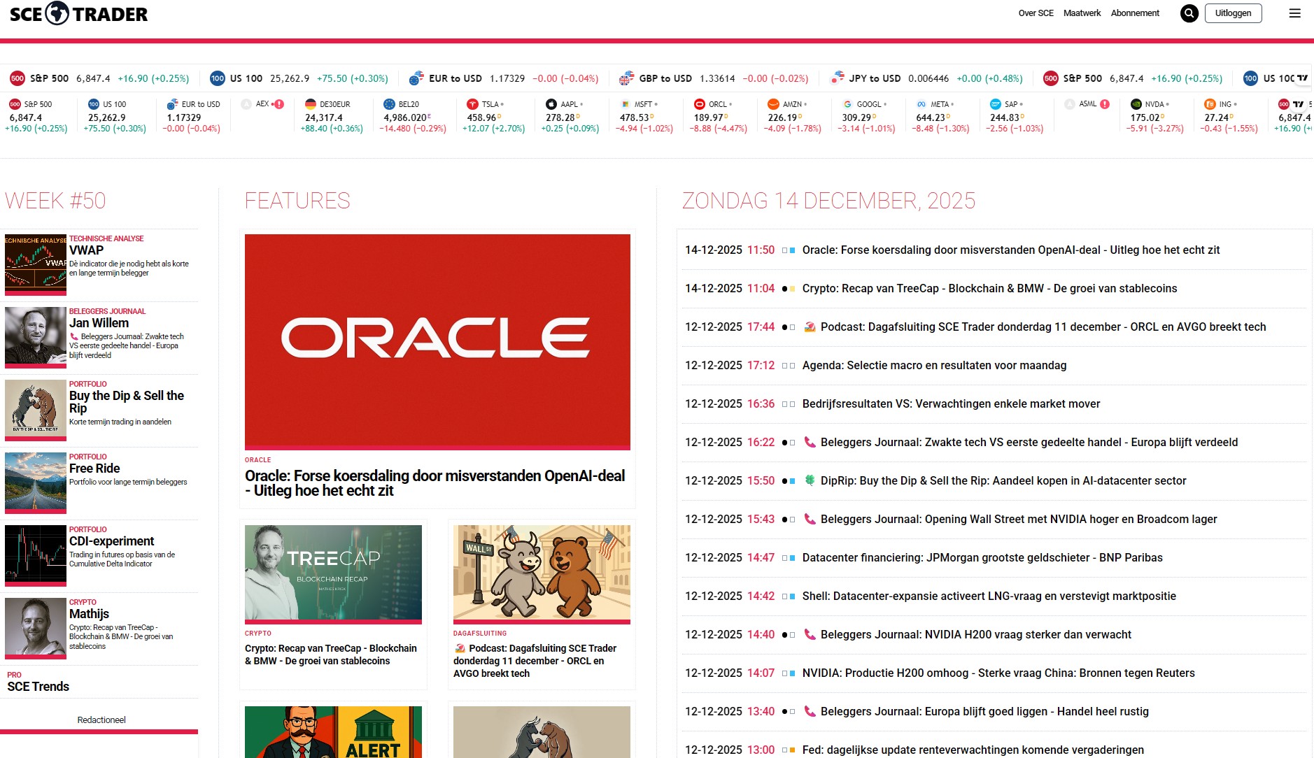Viewport: 1314px width, 758px height.
Task: Click the GBP to USD flag icon
Action: coord(627,78)
